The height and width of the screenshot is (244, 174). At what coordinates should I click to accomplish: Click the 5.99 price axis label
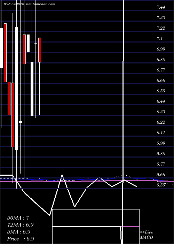(x=161, y=143)
